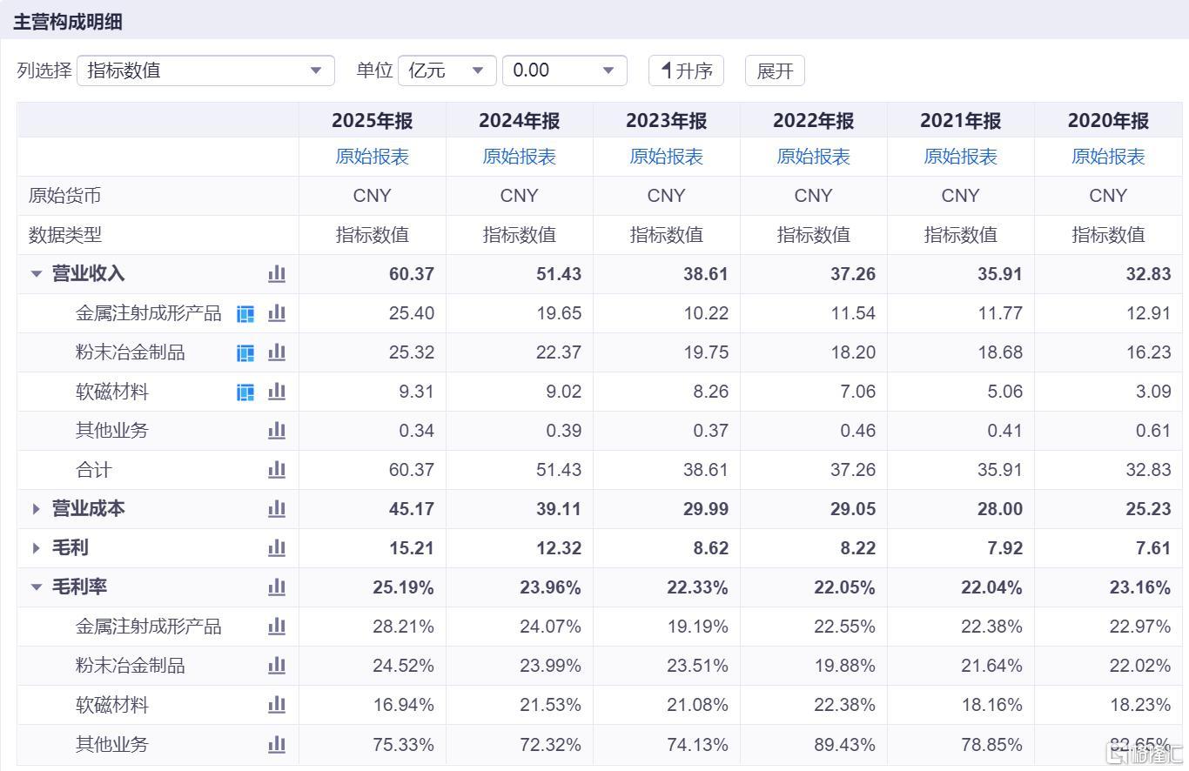Collapse the 毛利率 row group

pyautogui.click(x=37, y=587)
